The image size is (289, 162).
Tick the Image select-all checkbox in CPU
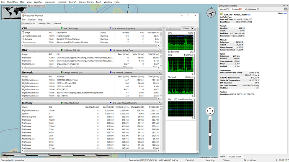[x=23, y=32]
